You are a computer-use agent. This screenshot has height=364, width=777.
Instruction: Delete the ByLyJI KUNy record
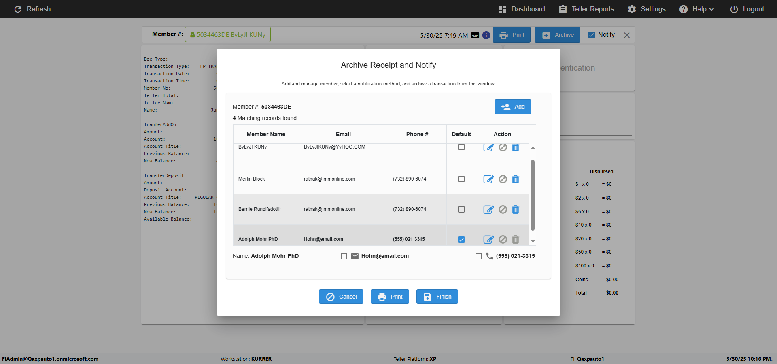click(x=516, y=147)
